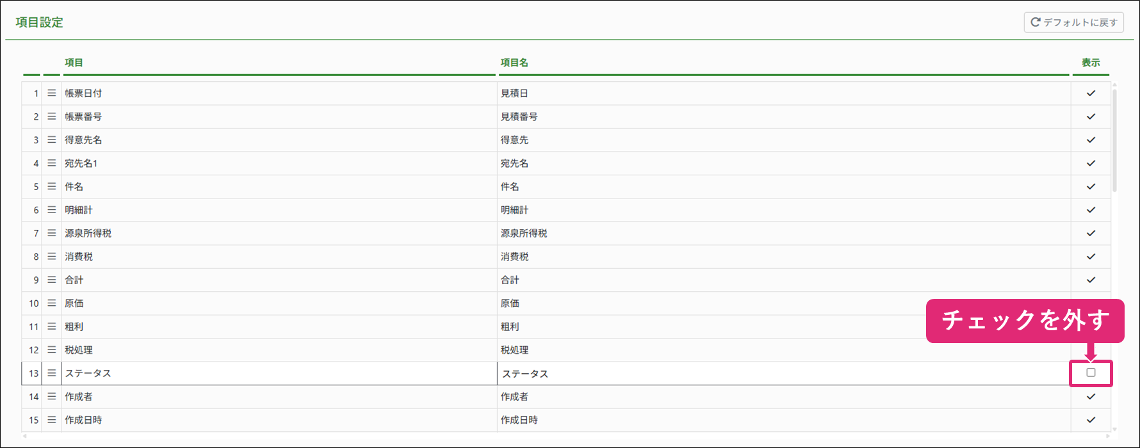Click scroll down arrow of the list
The image size is (1140, 448).
(1115, 429)
